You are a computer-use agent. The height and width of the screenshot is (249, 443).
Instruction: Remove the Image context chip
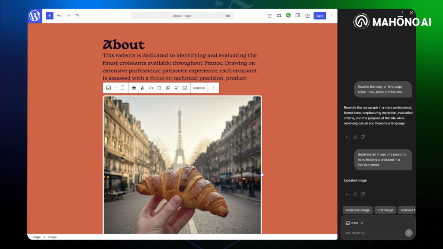[x=362, y=223]
